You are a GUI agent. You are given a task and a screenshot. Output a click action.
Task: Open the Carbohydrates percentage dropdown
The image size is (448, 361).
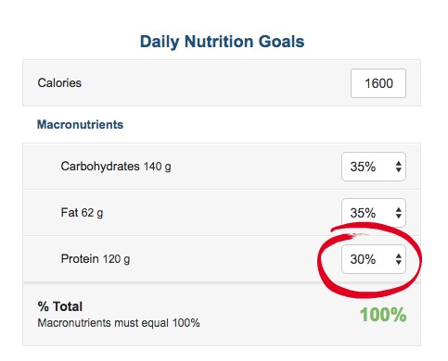374,167
